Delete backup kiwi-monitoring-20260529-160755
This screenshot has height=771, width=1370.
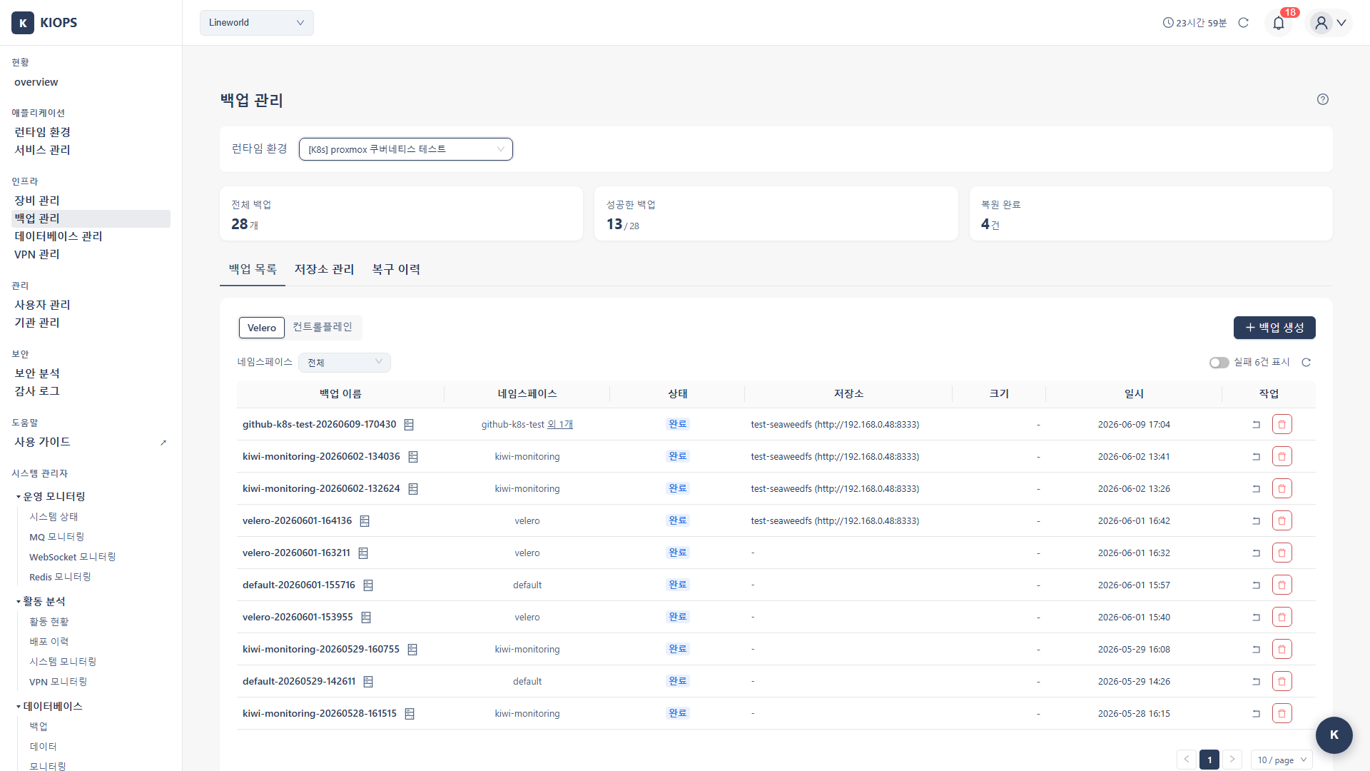pyautogui.click(x=1282, y=649)
